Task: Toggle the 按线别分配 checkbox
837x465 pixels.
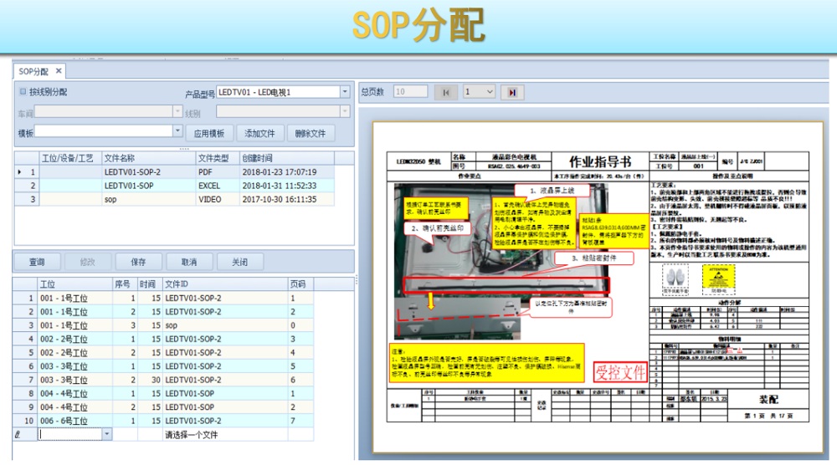Action: coord(23,92)
